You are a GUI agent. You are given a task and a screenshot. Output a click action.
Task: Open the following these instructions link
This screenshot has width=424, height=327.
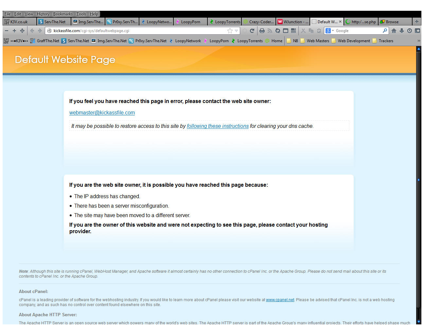218,126
